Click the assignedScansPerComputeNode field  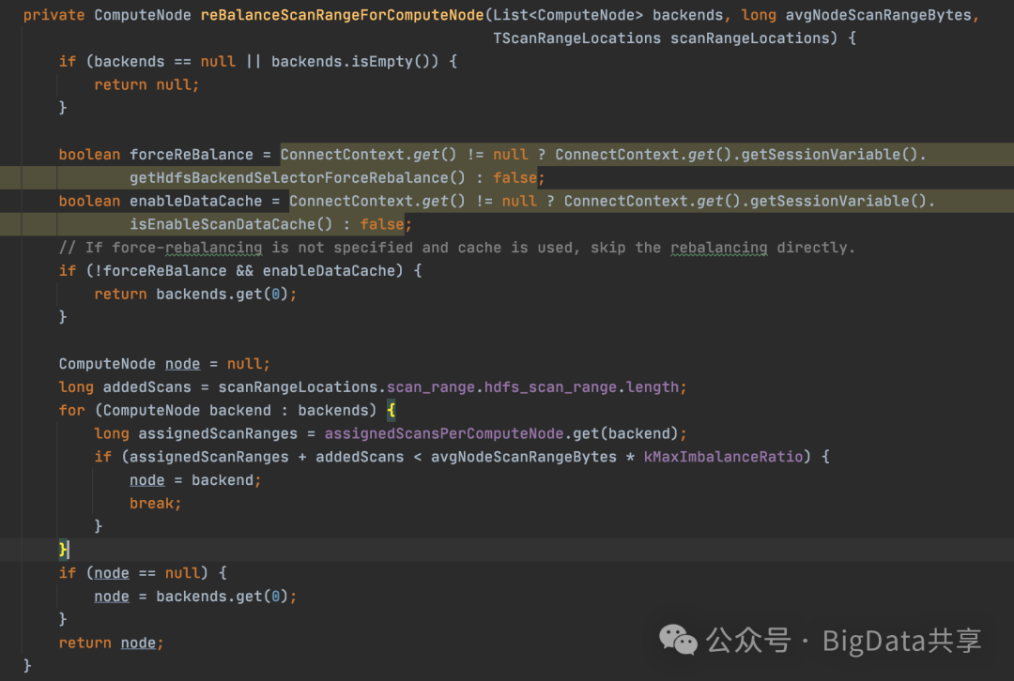click(x=443, y=433)
